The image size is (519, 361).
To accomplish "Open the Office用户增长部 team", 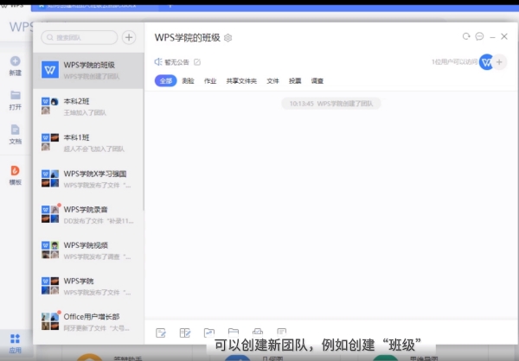I will (88, 322).
